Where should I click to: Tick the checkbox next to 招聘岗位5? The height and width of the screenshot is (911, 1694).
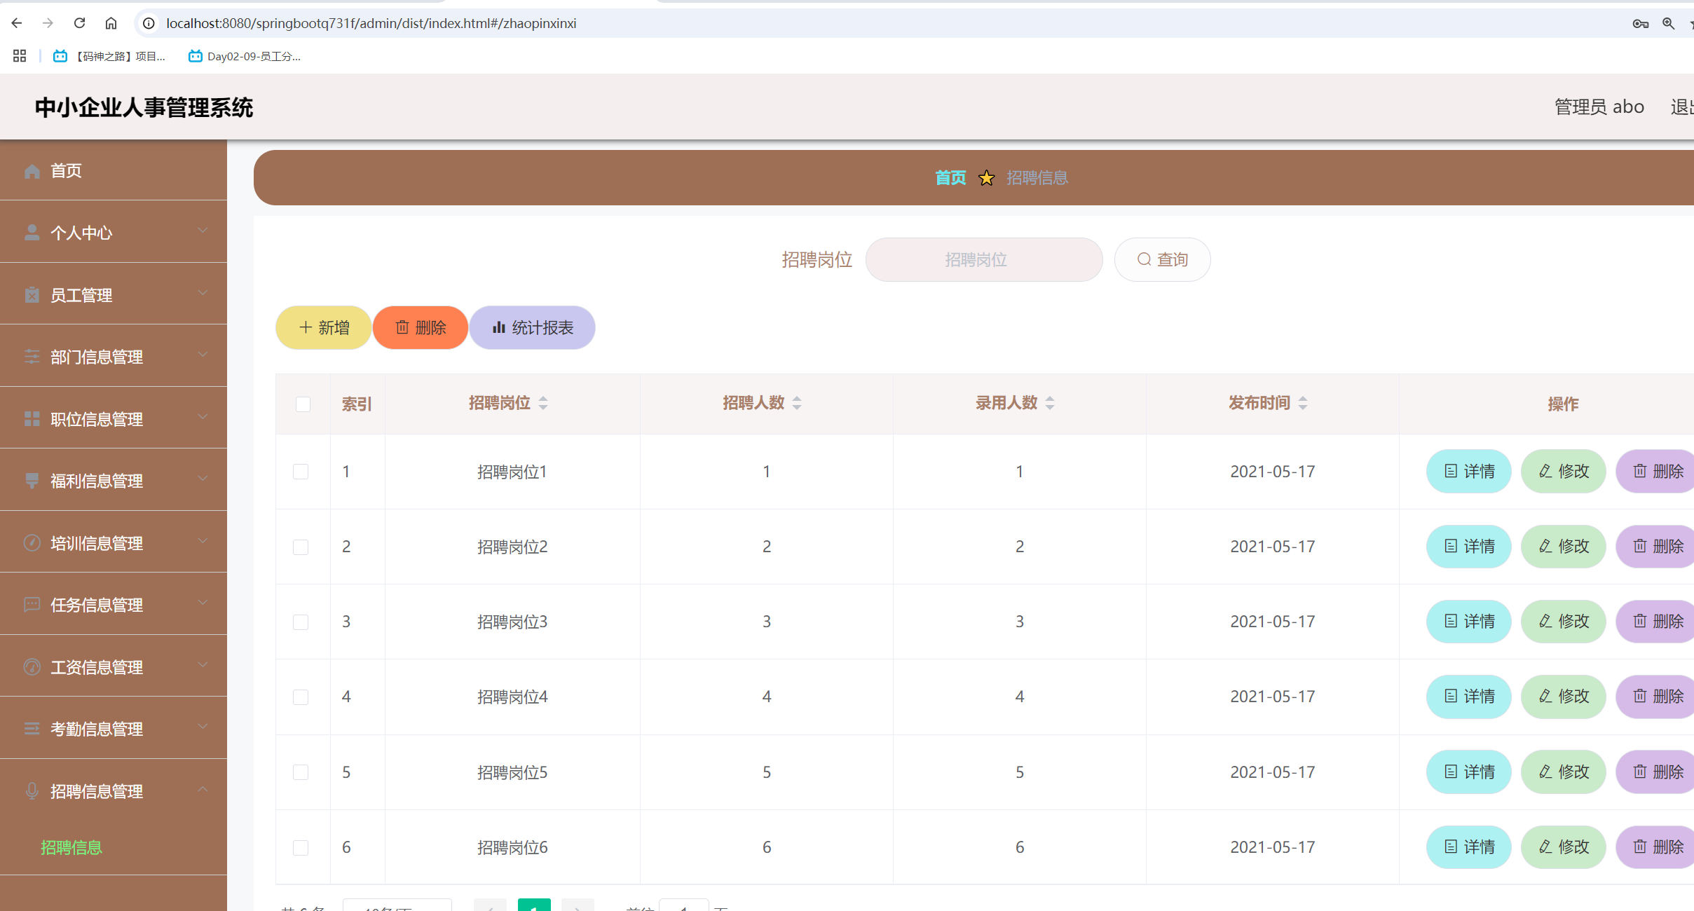(x=302, y=772)
